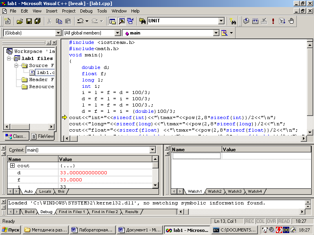The image size is (314, 235).
Task: Open the WizardBar actions dropdown arrow
Action: [231, 33]
